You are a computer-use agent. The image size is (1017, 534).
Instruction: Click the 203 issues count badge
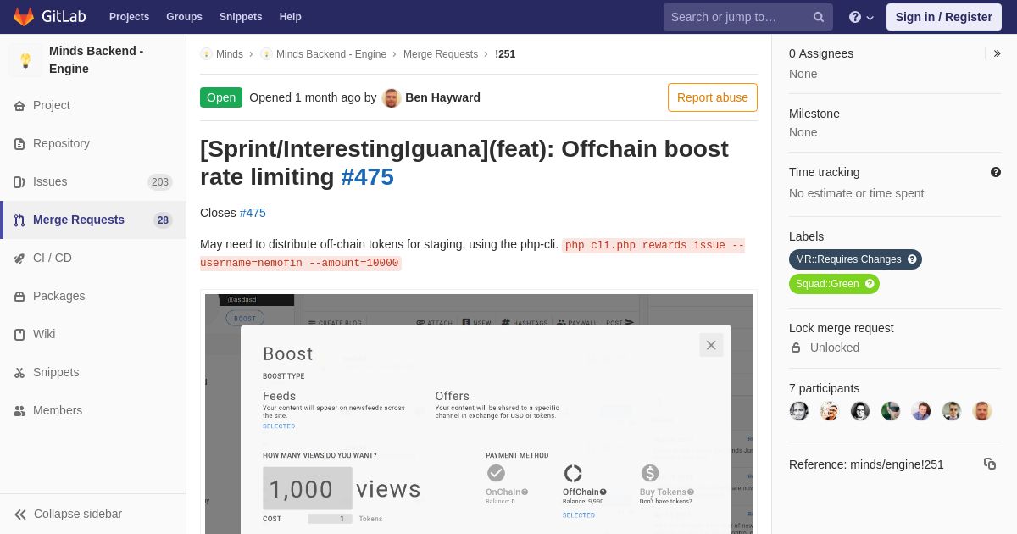[x=160, y=182]
